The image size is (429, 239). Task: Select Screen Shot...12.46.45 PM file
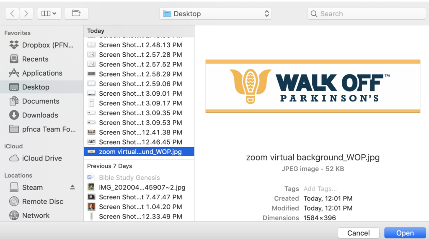pos(139,142)
